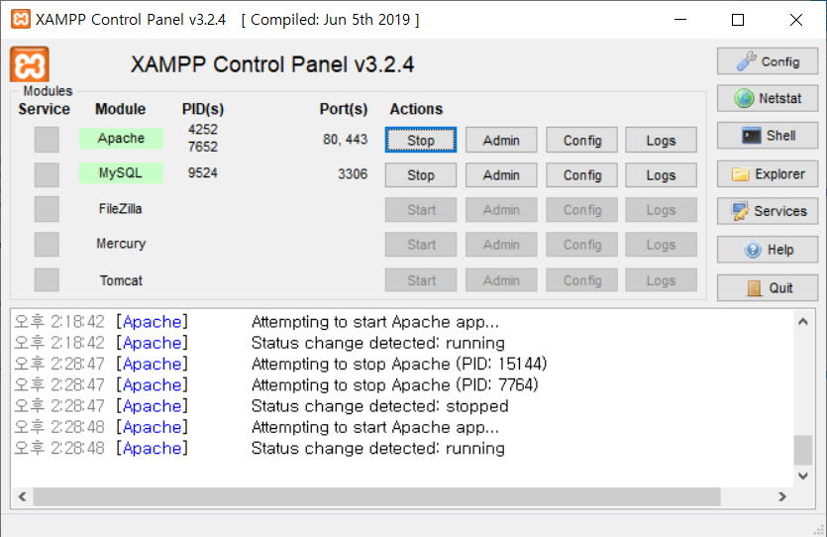Toggle the Apache service checkbox
Screen dimensions: 827x537
coord(47,140)
